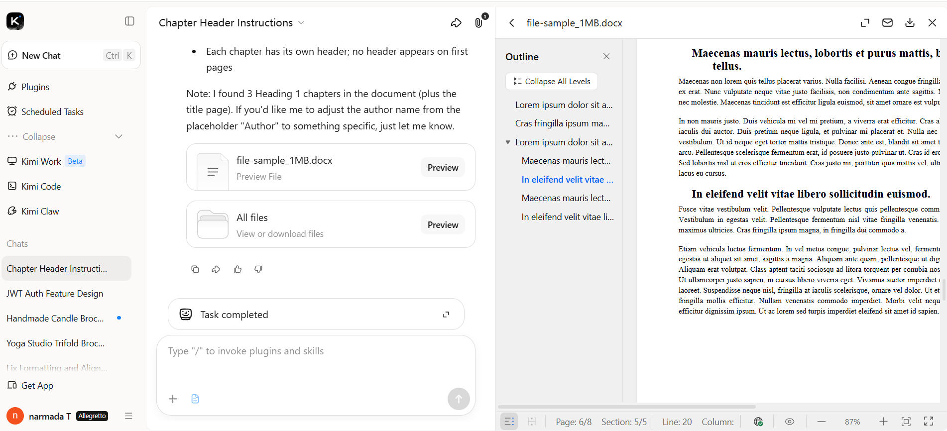Like the response with thumbs up
Image resolution: width=947 pixels, height=431 pixels.
click(237, 269)
